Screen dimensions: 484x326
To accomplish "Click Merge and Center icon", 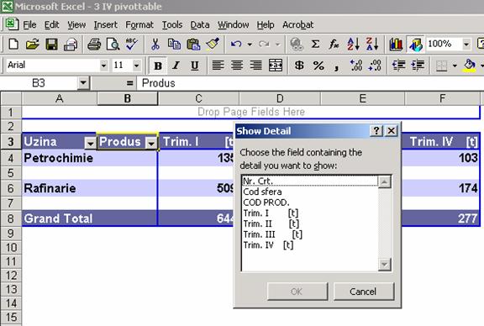I will coord(276,66).
